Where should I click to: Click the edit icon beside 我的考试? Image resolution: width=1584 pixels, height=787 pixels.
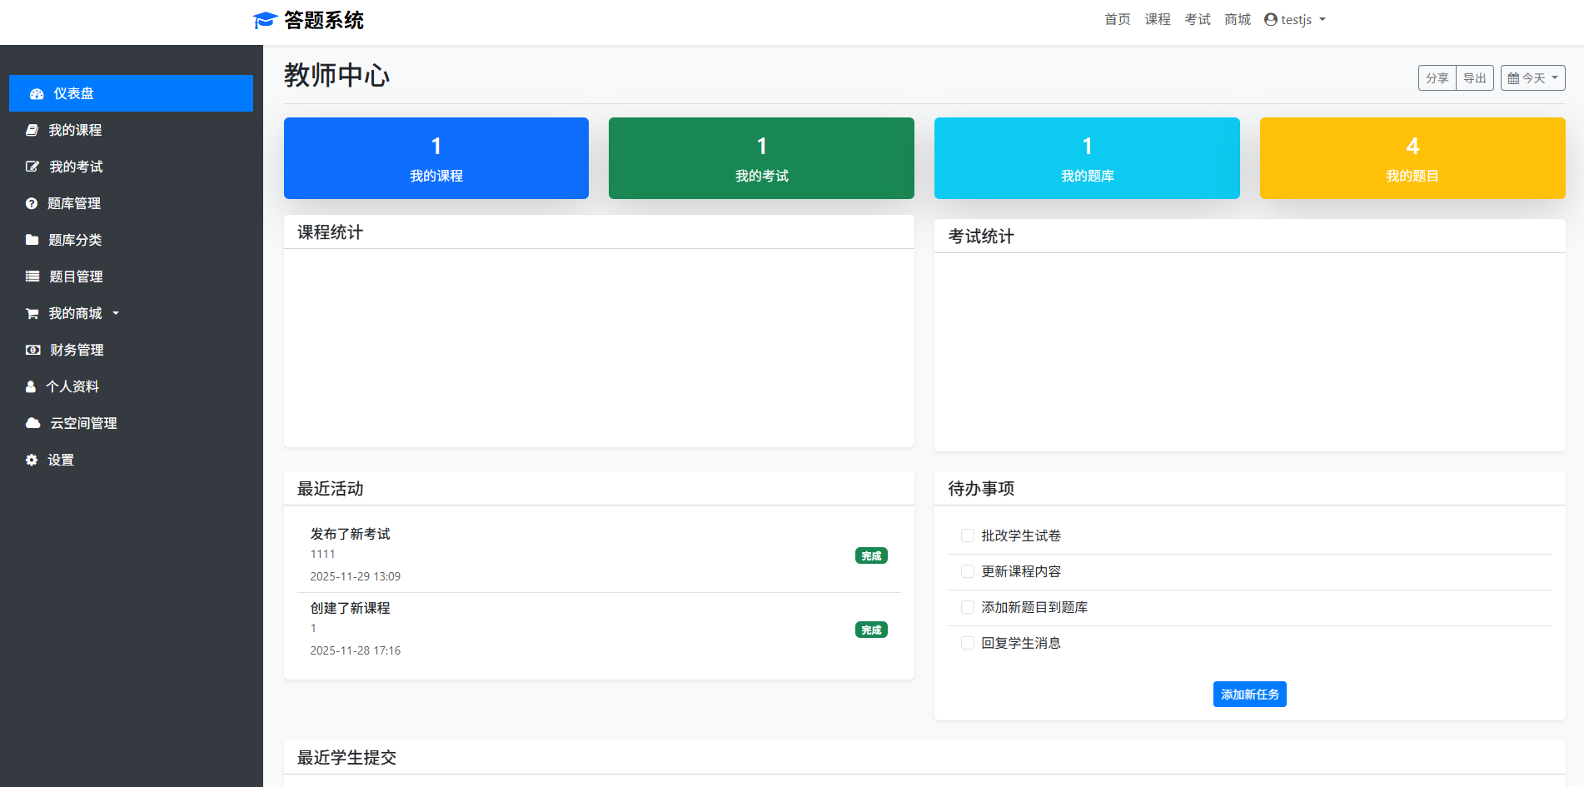[x=32, y=167]
